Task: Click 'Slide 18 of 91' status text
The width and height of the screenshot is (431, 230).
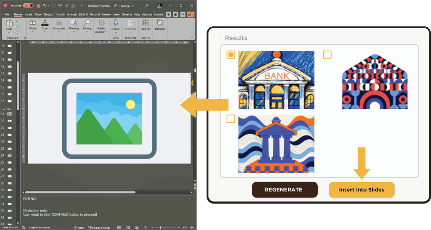Action: point(10,227)
